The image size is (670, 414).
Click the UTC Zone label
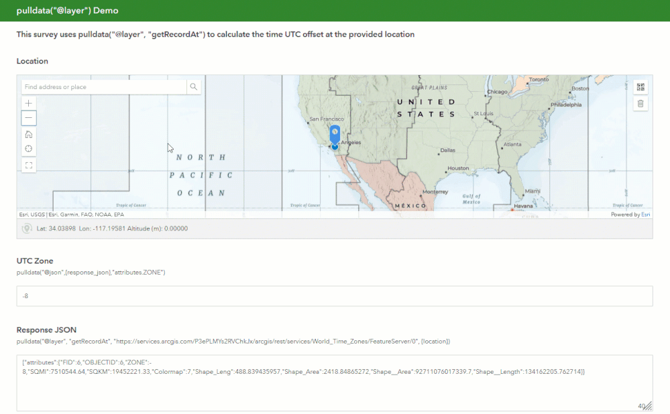pos(35,261)
